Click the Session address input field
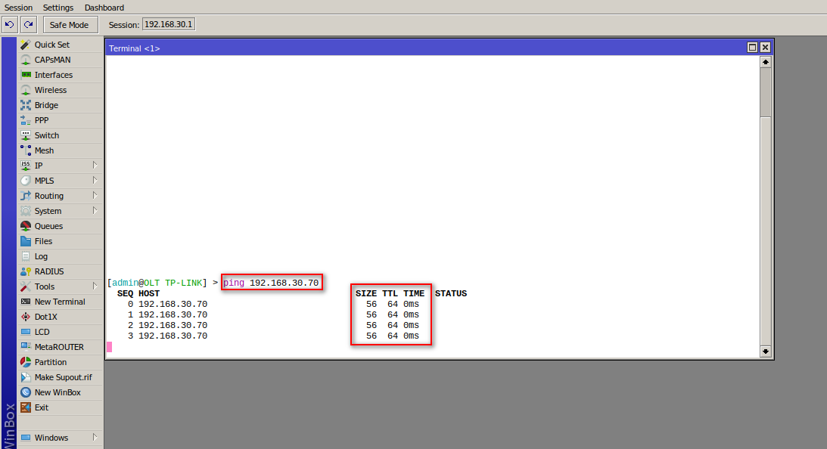Image resolution: width=827 pixels, height=449 pixels. [168, 23]
